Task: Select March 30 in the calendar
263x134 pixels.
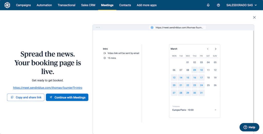Action: 195,93
